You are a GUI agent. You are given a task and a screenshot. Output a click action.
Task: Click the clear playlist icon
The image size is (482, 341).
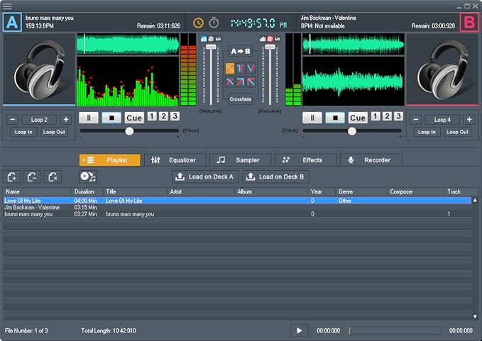pyautogui.click(x=53, y=177)
